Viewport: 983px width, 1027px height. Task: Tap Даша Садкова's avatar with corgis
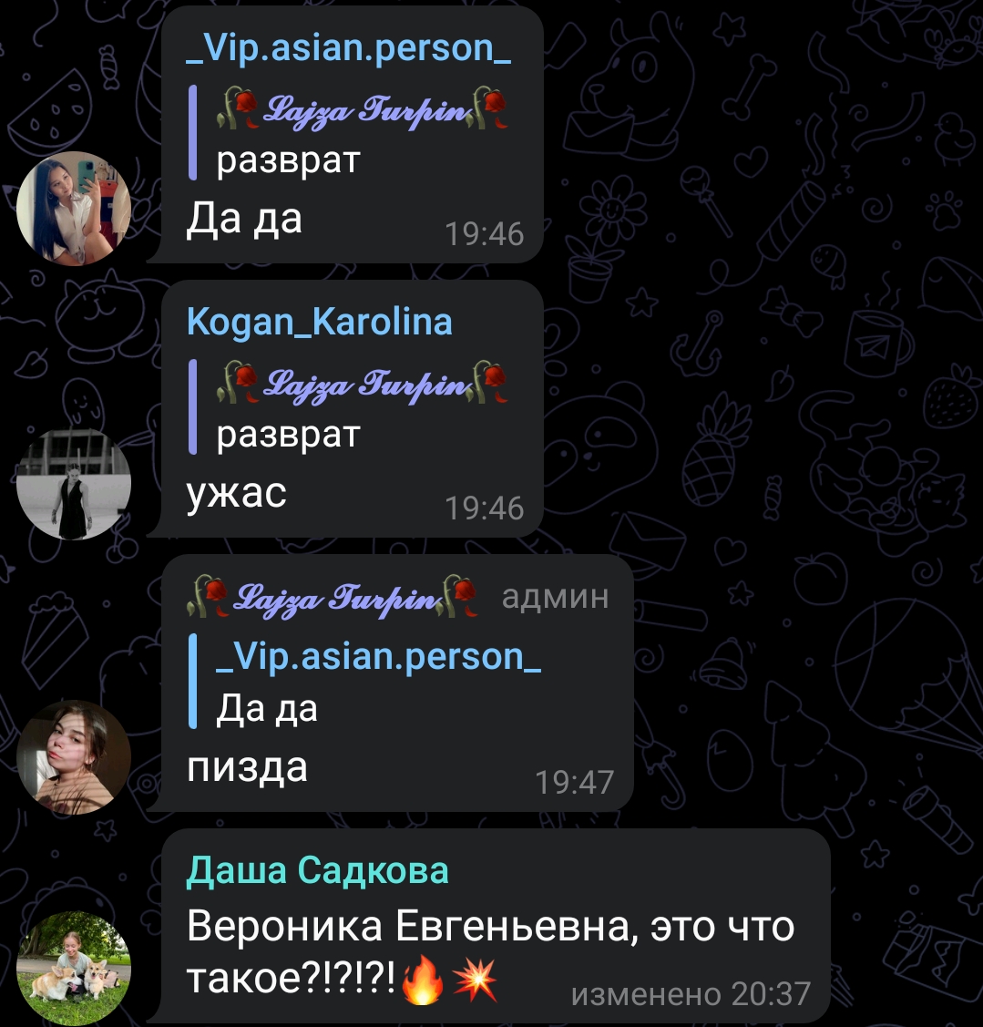click(74, 969)
